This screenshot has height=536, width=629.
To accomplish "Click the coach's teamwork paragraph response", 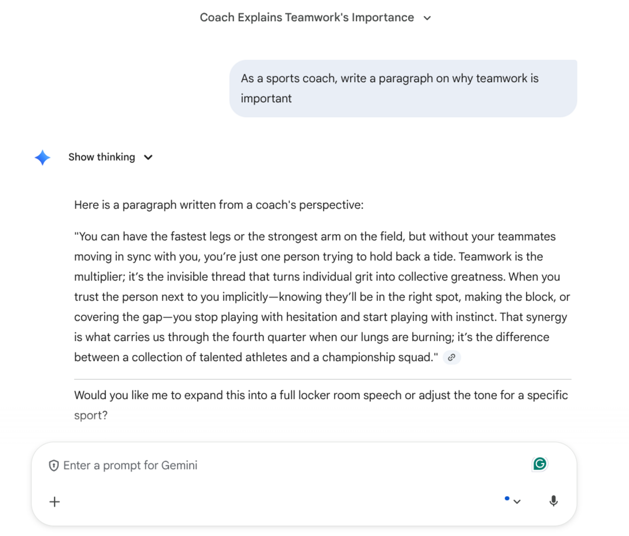I will click(319, 297).
